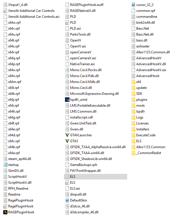The height and width of the screenshot is (217, 182).
Task: Select the file name "GFSDK_ShadowLib.win64.dll"
Action: click(x=91, y=159)
